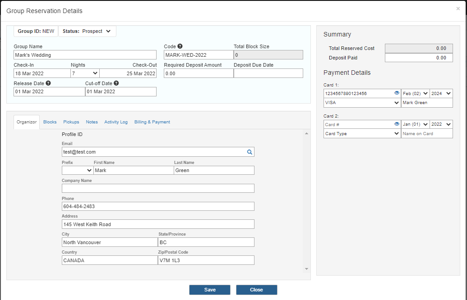The width and height of the screenshot is (467, 300).
Task: Click the Deposit Due Date field
Action: 268,73
